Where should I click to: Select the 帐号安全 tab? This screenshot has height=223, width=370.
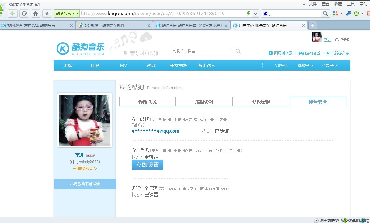click(x=318, y=101)
